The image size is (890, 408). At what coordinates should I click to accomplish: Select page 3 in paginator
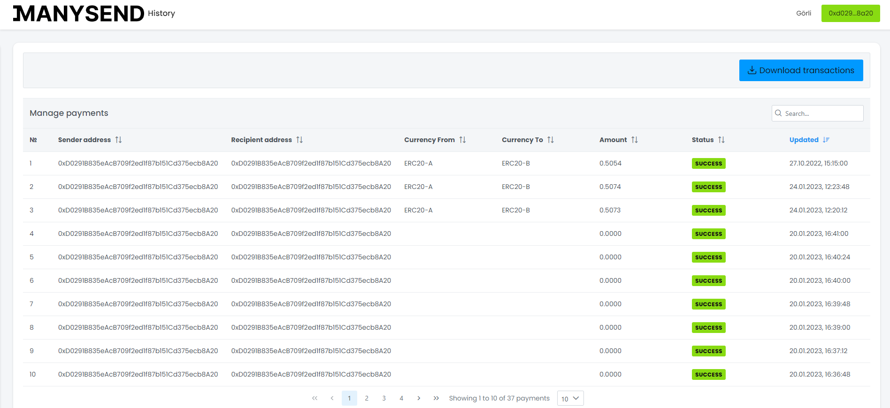384,398
